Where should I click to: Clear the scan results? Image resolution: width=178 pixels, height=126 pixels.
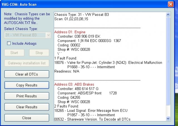point(27,107)
